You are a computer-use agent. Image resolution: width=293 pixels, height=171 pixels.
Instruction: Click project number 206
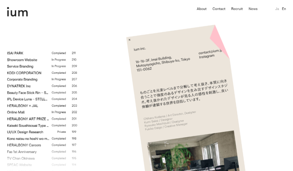coord(74,86)
